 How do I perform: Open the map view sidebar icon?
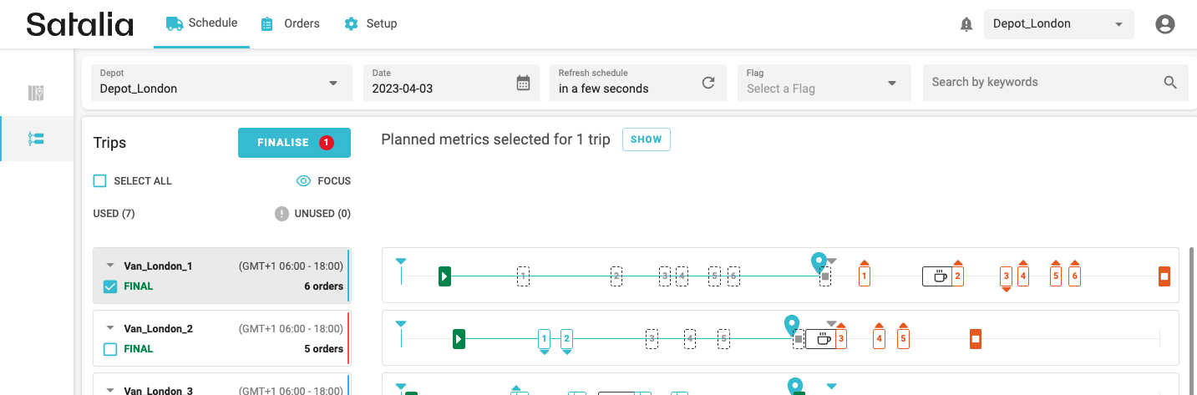pyautogui.click(x=36, y=93)
